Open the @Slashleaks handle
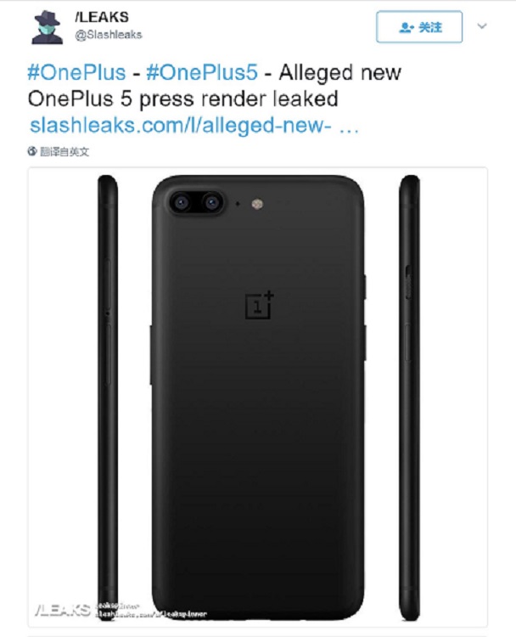 click(109, 35)
